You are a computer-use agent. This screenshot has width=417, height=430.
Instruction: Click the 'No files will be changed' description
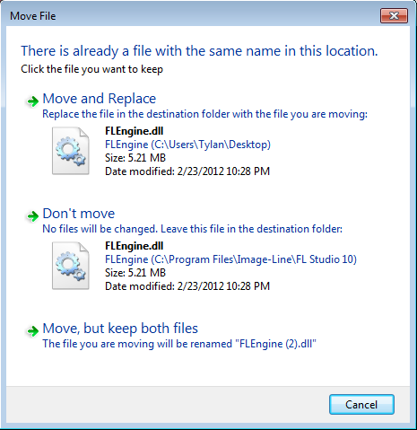click(192, 229)
